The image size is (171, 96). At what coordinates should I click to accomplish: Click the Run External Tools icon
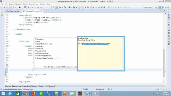click(x=74, y=7)
